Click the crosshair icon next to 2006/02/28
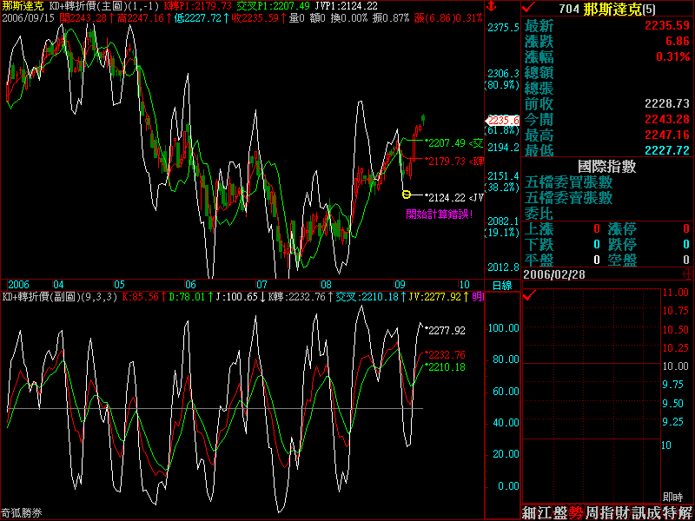 point(688,273)
